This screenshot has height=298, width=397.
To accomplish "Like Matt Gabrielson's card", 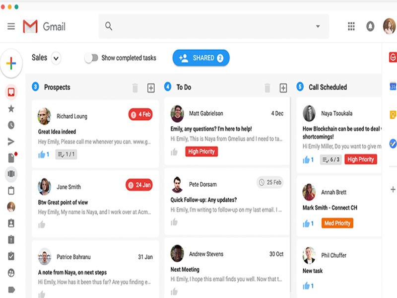I will click(174, 152).
